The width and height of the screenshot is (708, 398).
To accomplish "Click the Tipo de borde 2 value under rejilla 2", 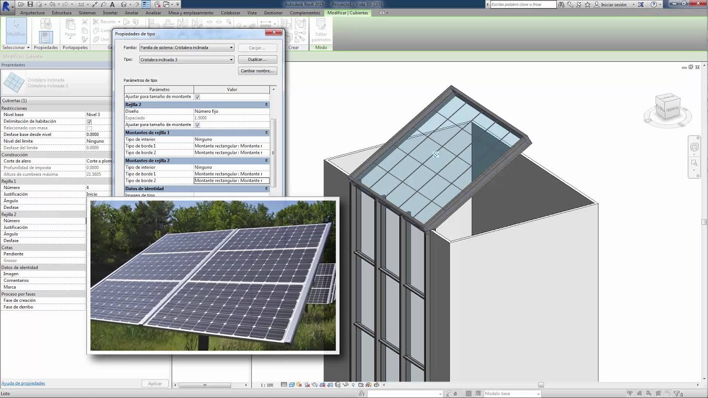I will 232,181.
